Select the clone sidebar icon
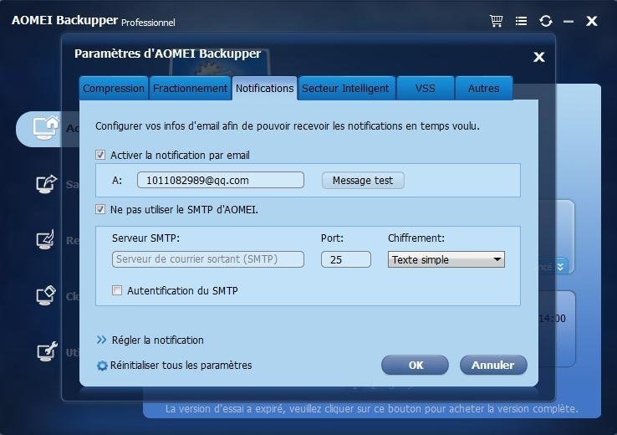617x435 pixels. pyautogui.click(x=46, y=295)
